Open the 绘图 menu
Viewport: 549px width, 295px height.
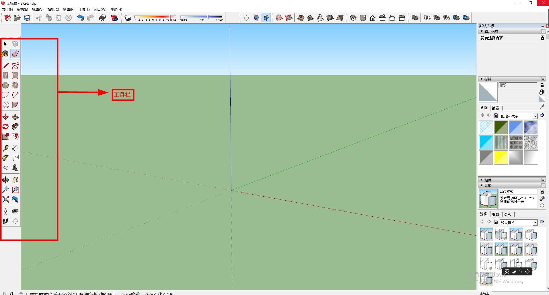click(x=69, y=9)
